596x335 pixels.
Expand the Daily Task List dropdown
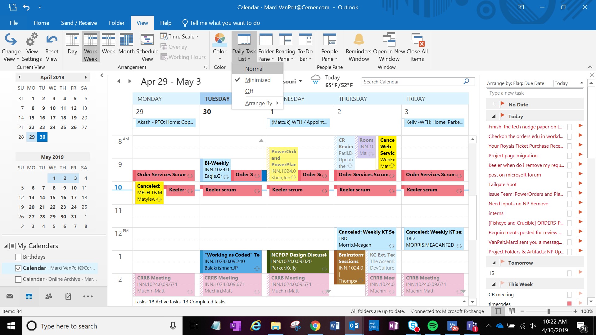(x=244, y=47)
